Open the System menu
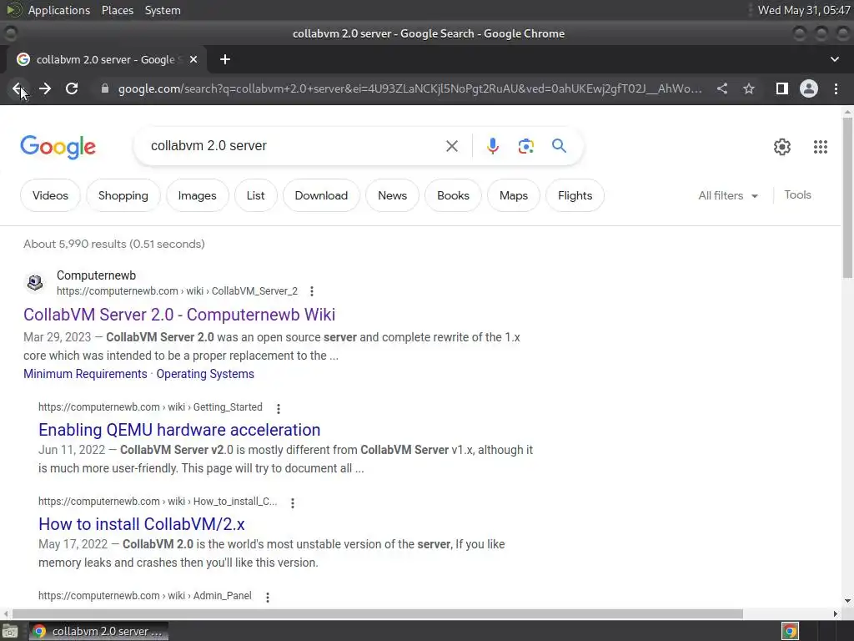Screen dimensions: 854x641 163,10
